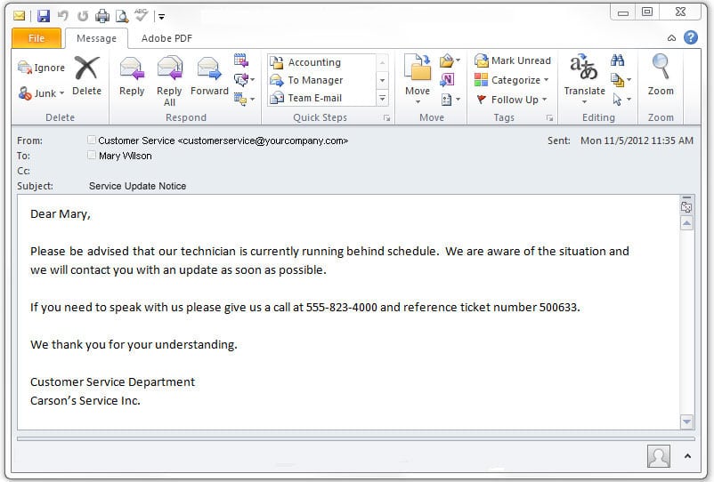The image size is (714, 482).
Task: Click the Undo arrow in the quick access toolbar
Action: (63, 16)
